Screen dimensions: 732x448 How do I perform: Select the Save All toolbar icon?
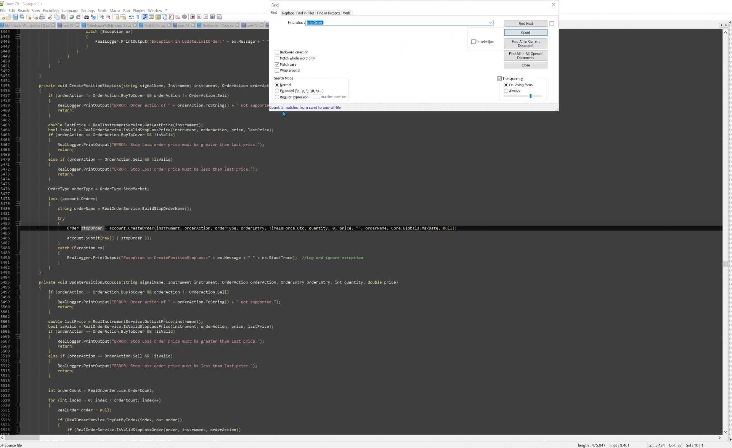(22, 17)
